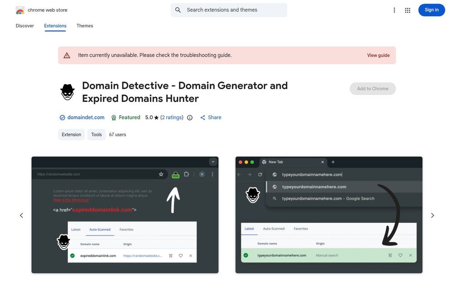The image size is (454, 283).
Task: Click the Featured badge icon
Action: 114,118
